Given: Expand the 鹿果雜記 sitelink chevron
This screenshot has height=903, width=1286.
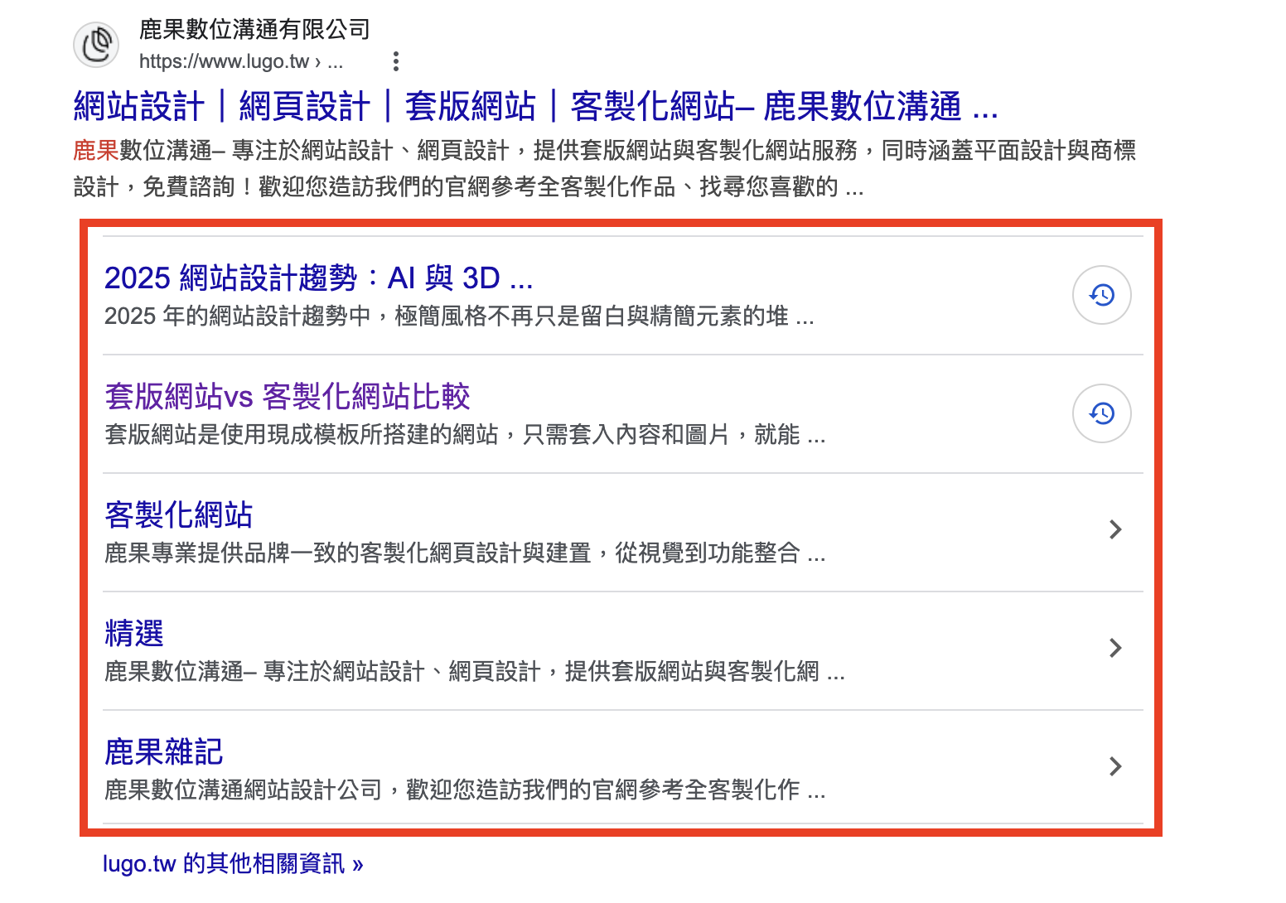Looking at the screenshot, I should (1115, 766).
